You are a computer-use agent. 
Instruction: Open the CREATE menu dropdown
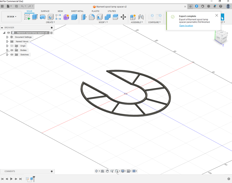pos(50,22)
